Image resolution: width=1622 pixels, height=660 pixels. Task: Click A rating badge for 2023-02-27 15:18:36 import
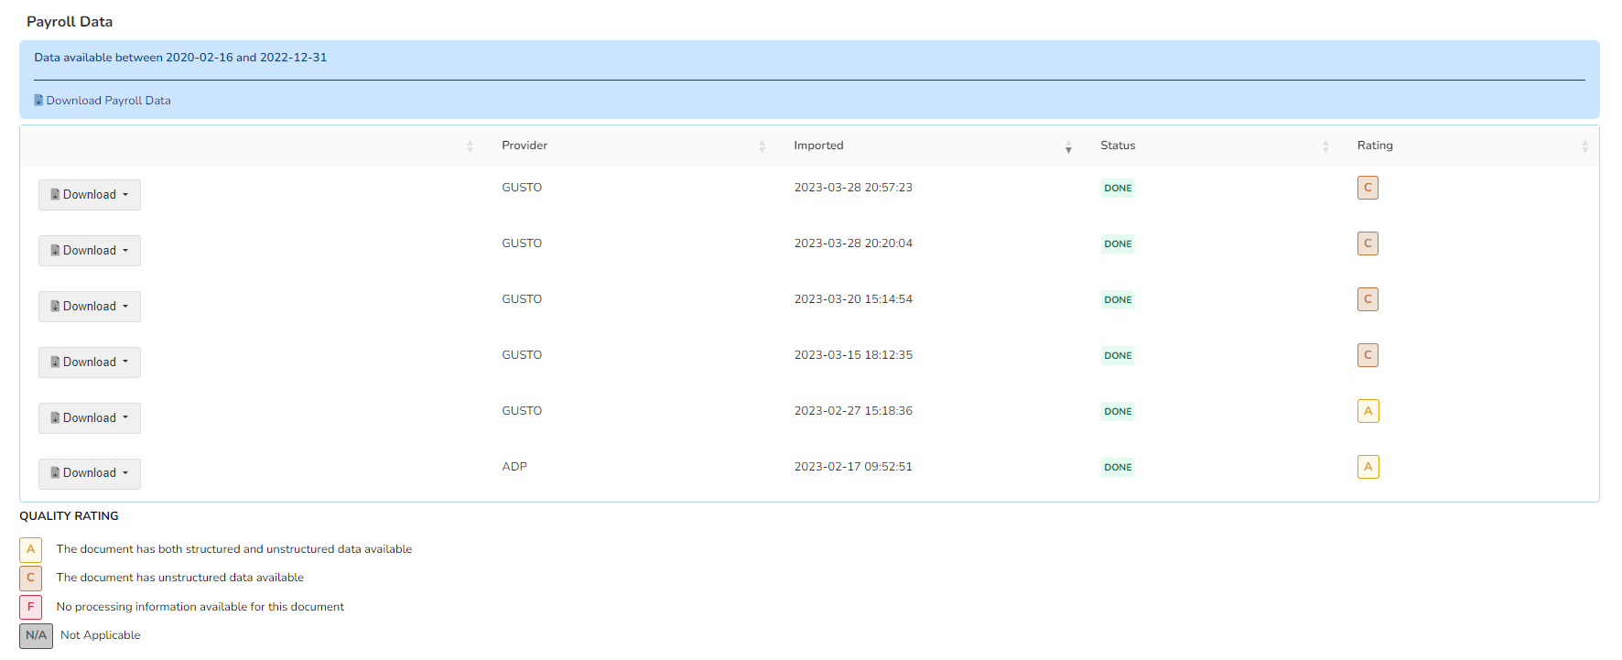click(x=1368, y=411)
